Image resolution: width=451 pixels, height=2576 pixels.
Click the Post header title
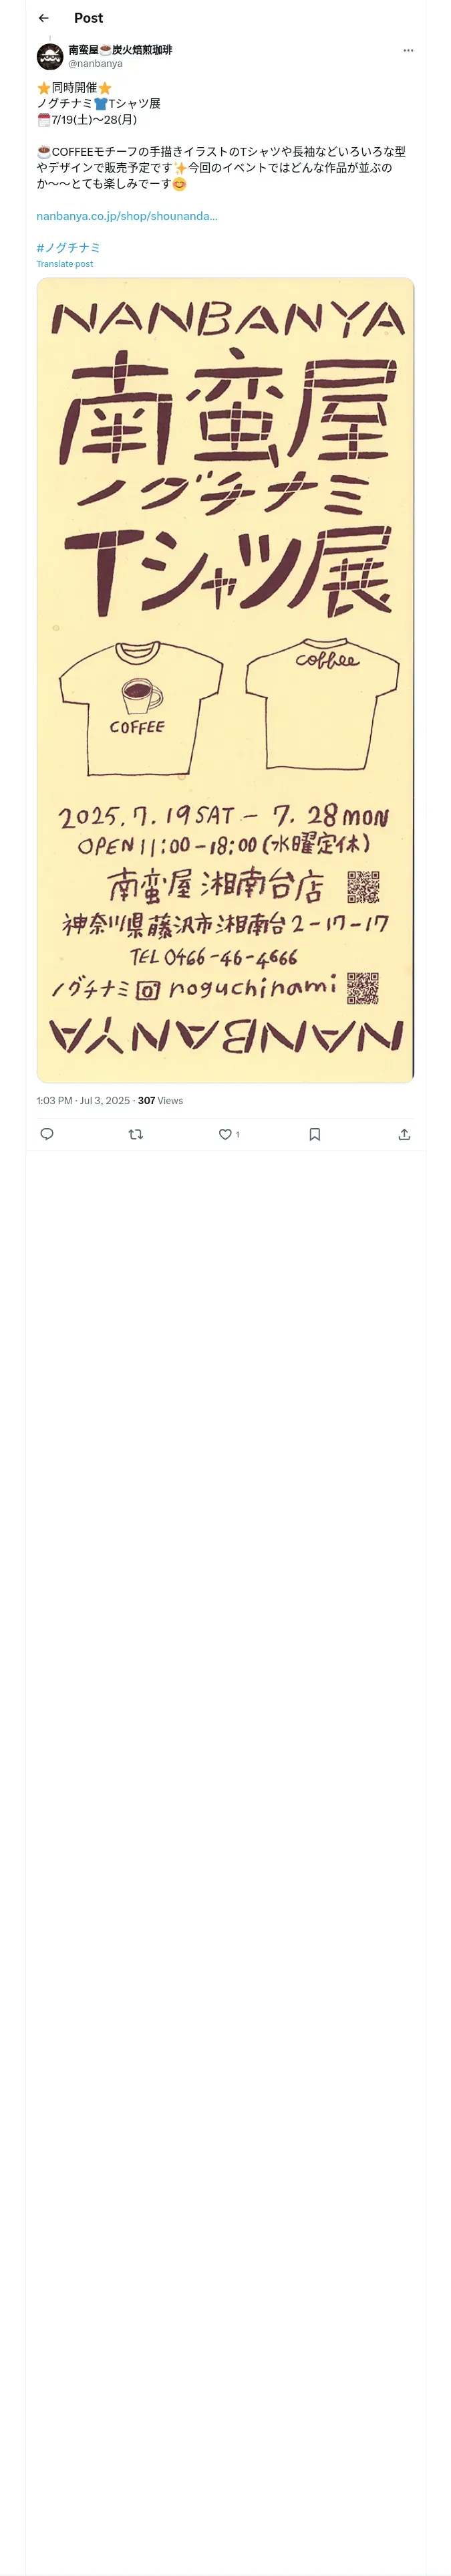(88, 18)
